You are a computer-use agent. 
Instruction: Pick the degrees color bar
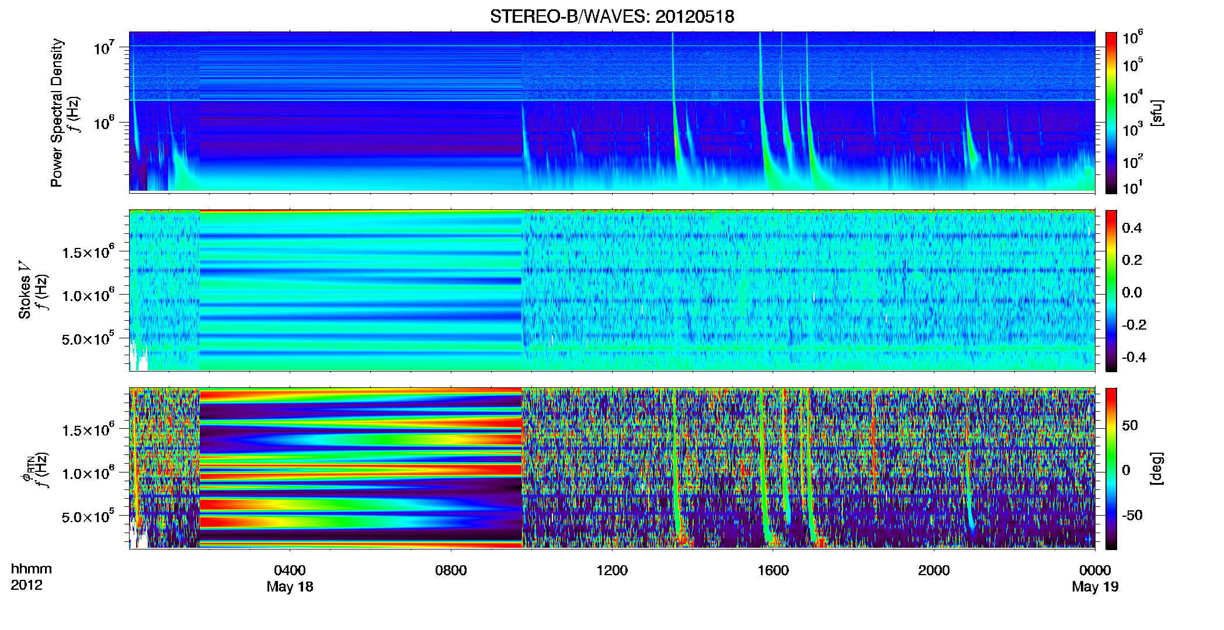(x=1111, y=468)
